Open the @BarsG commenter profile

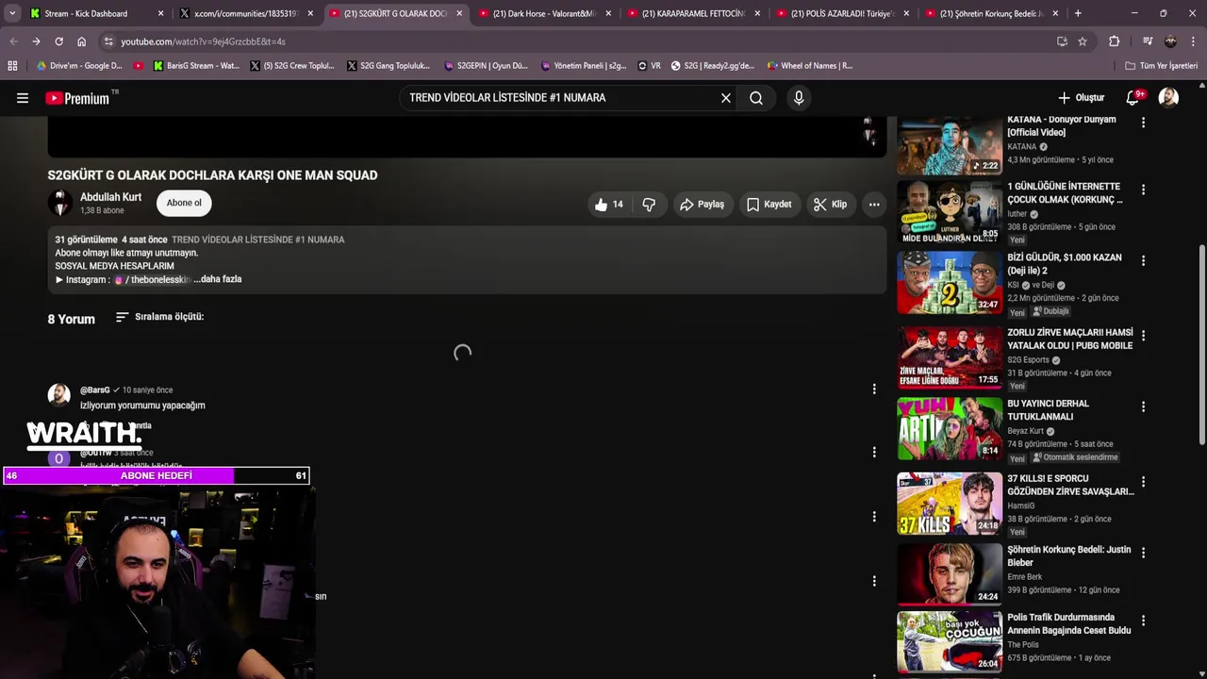pos(94,389)
